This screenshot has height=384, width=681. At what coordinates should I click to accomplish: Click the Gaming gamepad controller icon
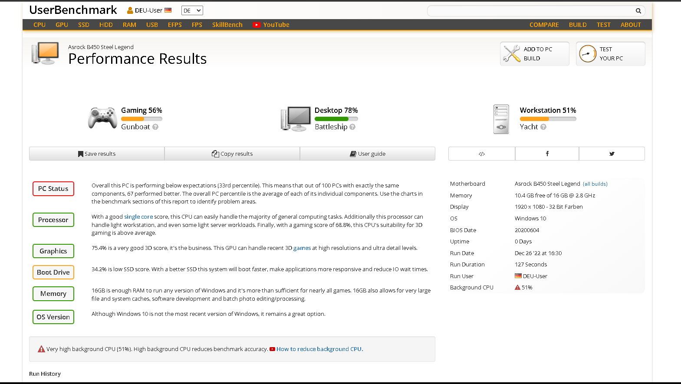pyautogui.click(x=102, y=118)
